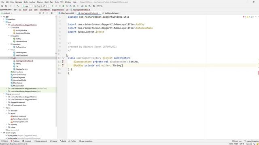Switch to MainFragment.kt tab
Image resolution: width=259 pixels, height=145 pixels.
(67, 13)
